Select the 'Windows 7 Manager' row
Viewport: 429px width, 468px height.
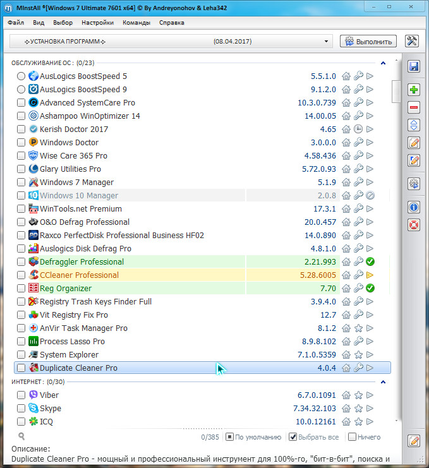tap(202, 182)
